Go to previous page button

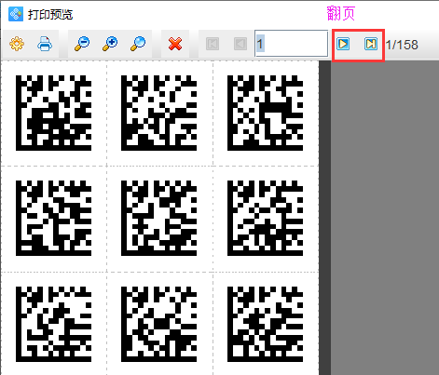(240, 44)
